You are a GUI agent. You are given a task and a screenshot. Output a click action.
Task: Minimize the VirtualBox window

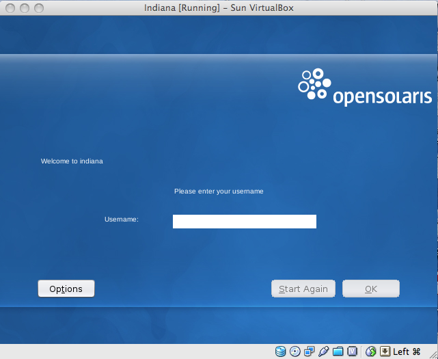(25, 8)
